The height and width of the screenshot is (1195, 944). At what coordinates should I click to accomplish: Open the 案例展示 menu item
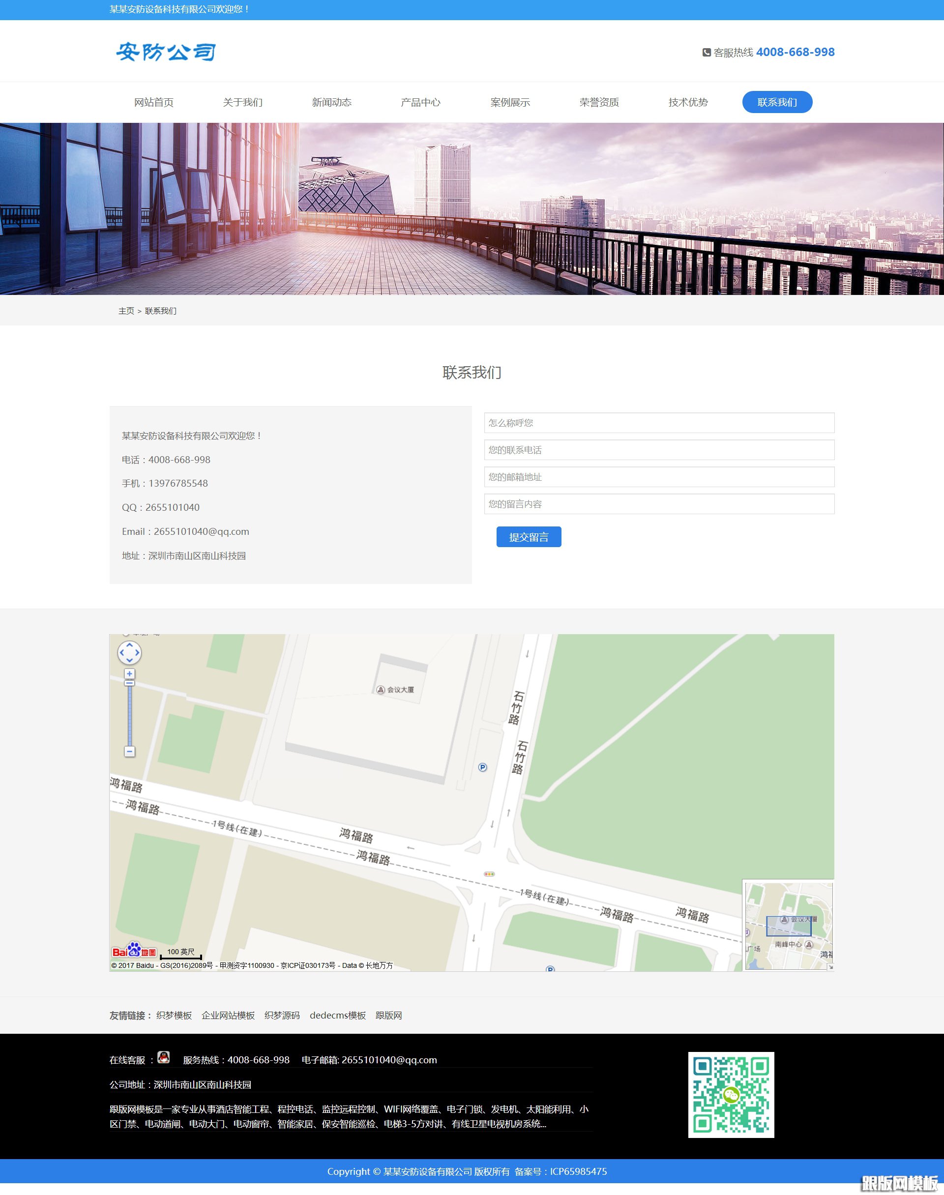point(510,102)
